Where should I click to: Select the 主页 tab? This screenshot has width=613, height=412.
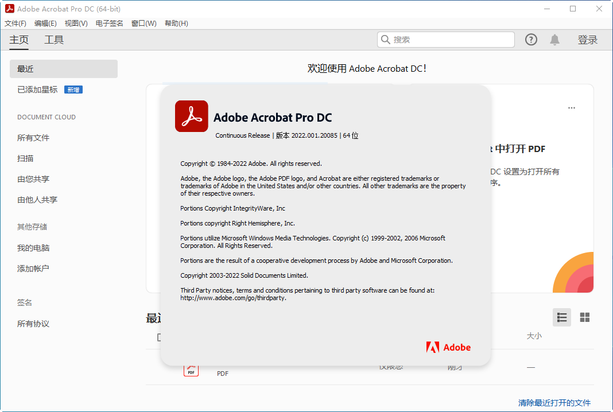click(18, 40)
